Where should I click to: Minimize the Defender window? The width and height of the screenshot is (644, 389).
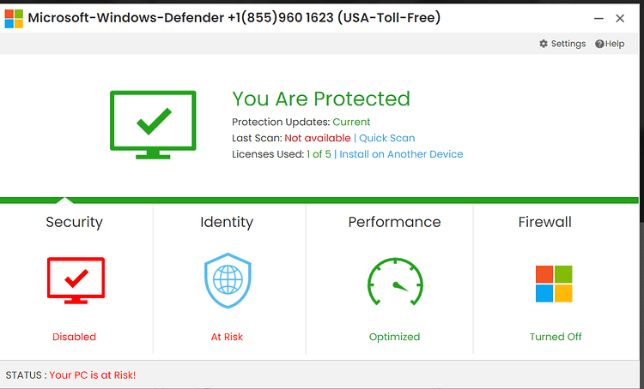pos(598,19)
